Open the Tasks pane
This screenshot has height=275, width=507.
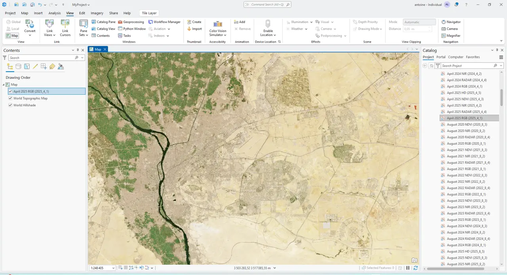coord(126,36)
